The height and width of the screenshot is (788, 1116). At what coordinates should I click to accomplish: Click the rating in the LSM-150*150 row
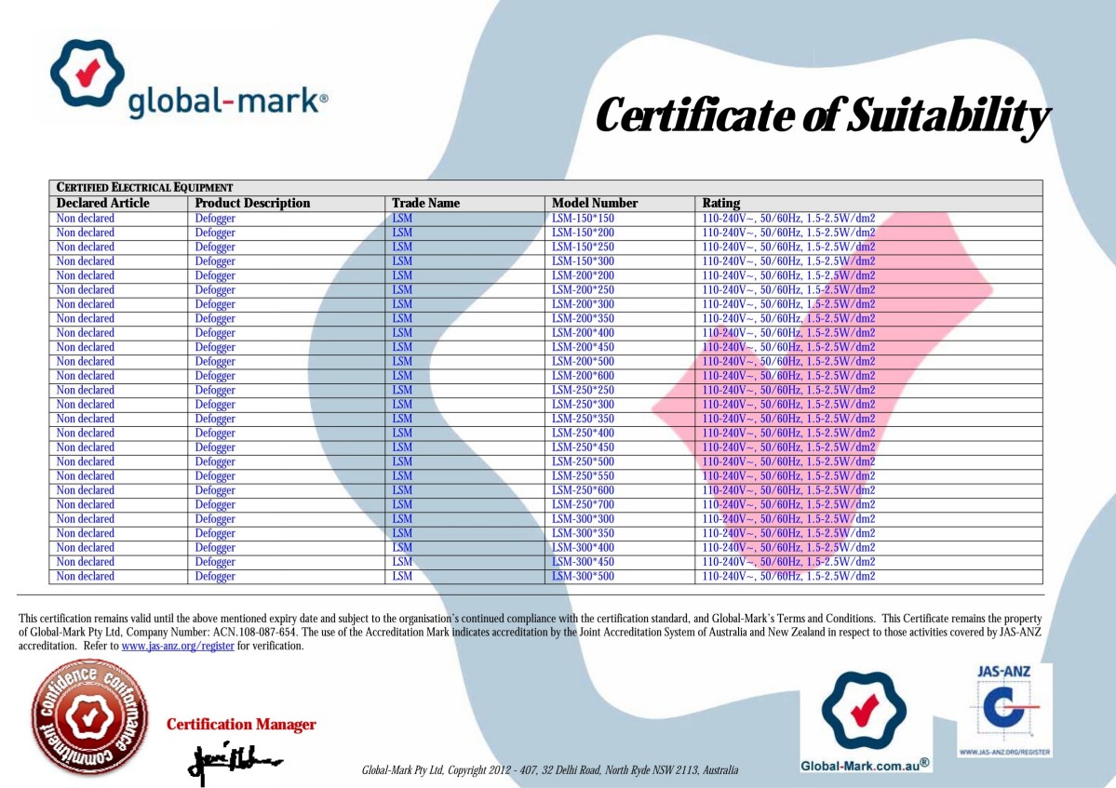pyautogui.click(x=788, y=219)
